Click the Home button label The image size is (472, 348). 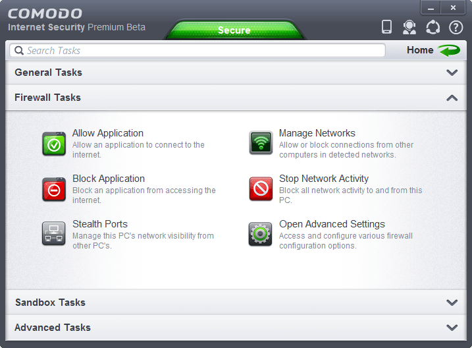420,50
